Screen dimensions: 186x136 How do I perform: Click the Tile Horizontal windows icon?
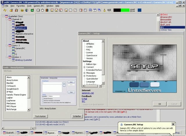[90, 10]
